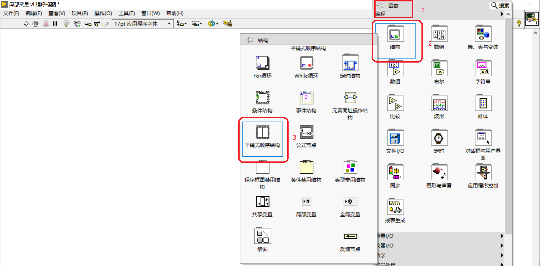The height and width of the screenshot is (266, 540).
Task: Toggle execution highlighting light bulb
Action: [66, 24]
